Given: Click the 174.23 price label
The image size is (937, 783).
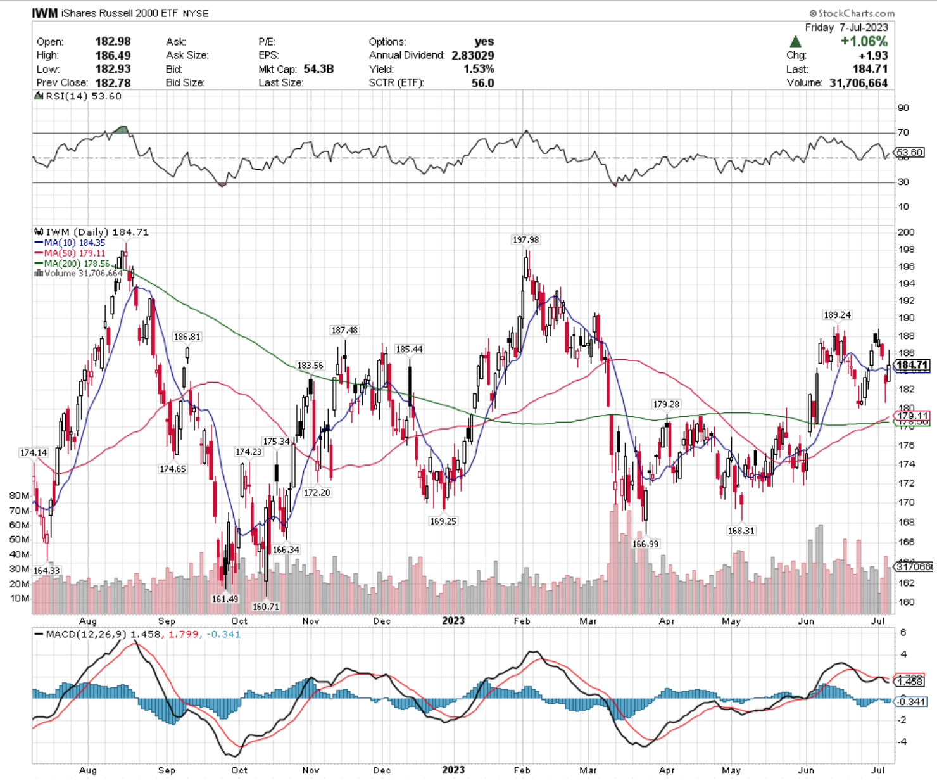Looking at the screenshot, I should click(248, 452).
